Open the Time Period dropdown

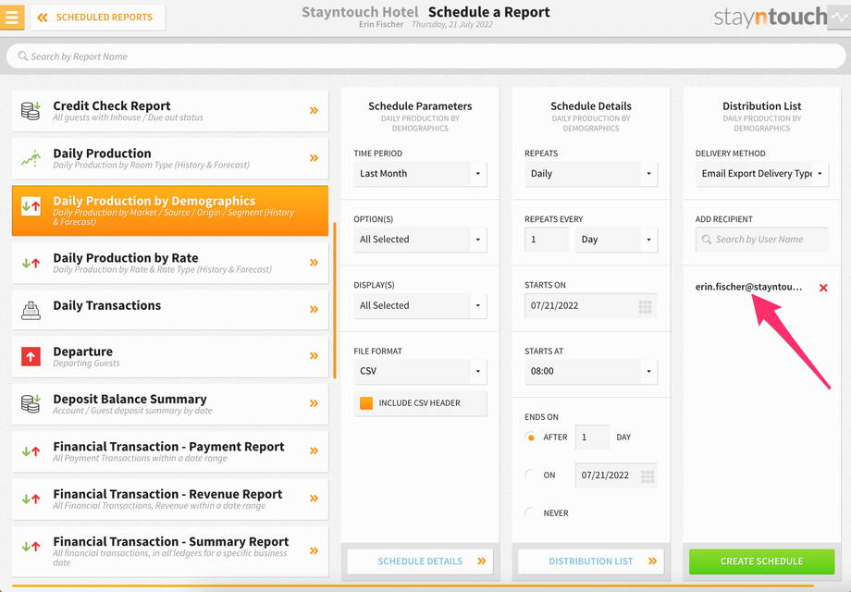pos(420,174)
